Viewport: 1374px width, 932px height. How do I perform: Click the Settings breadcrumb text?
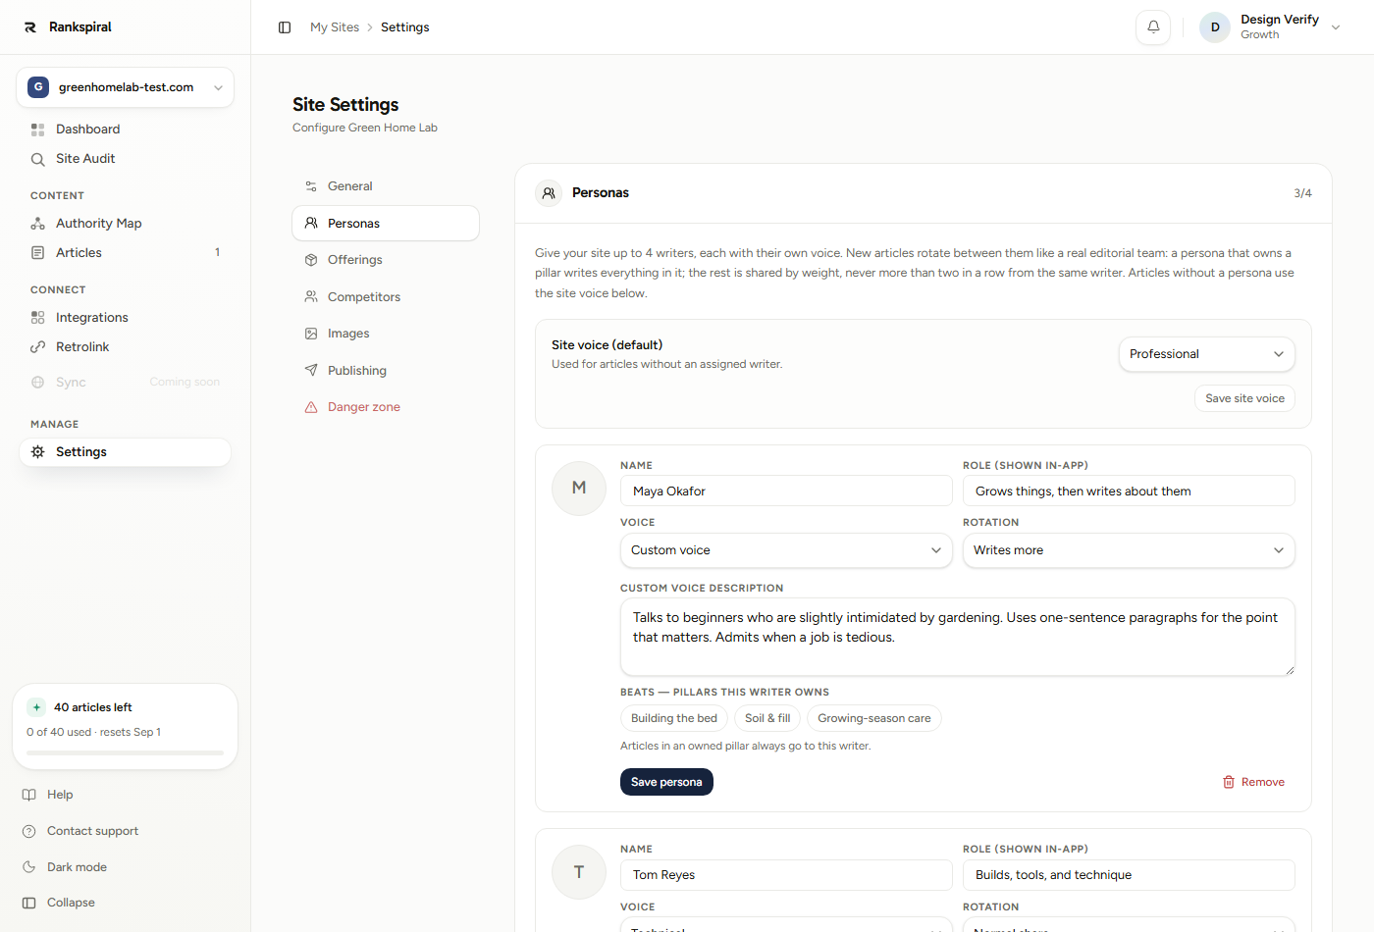click(x=405, y=27)
